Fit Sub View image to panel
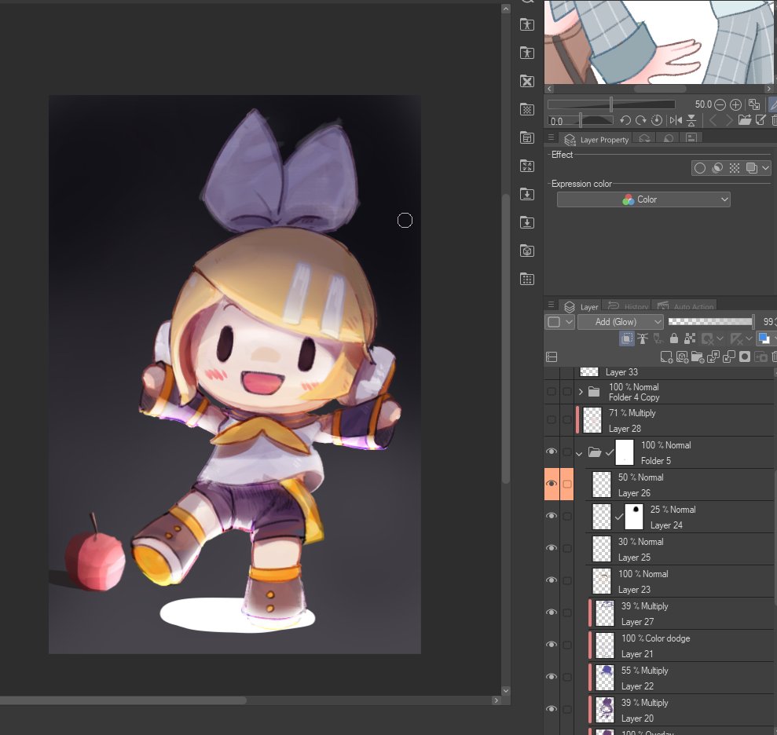This screenshot has height=735, width=777. (754, 104)
